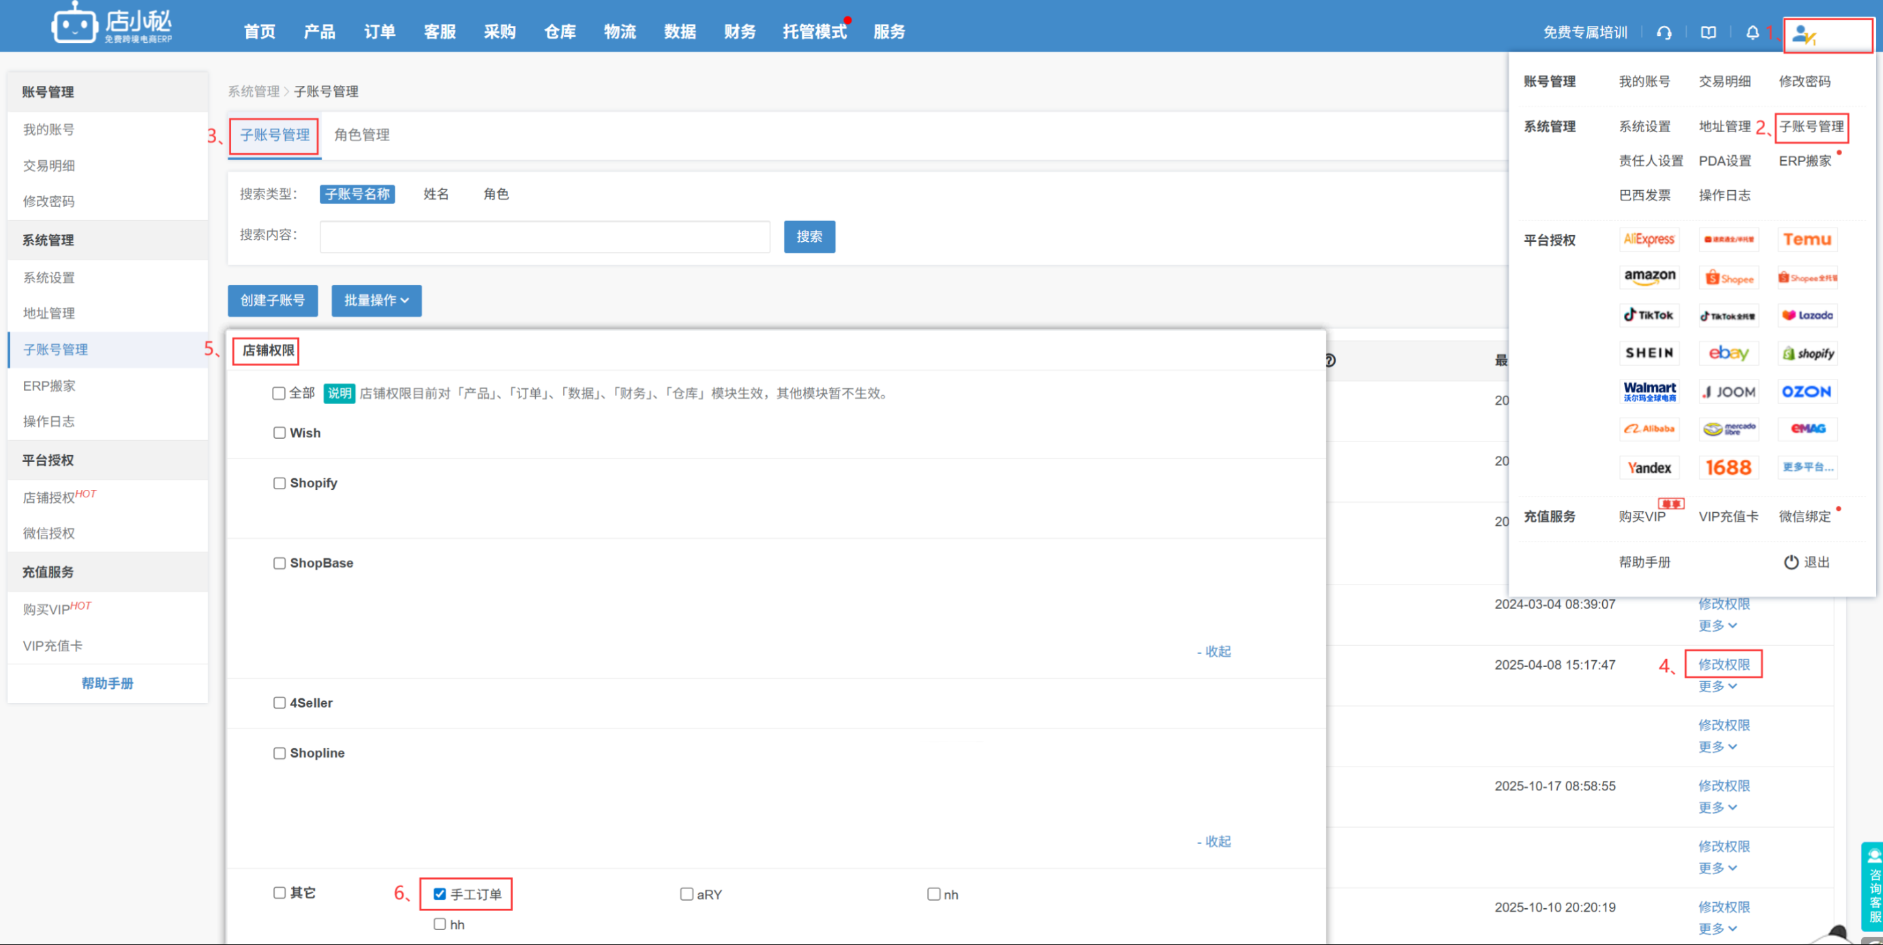This screenshot has height=945, width=1883.
Task: Click the 创建子账号 button
Action: pos(273,300)
